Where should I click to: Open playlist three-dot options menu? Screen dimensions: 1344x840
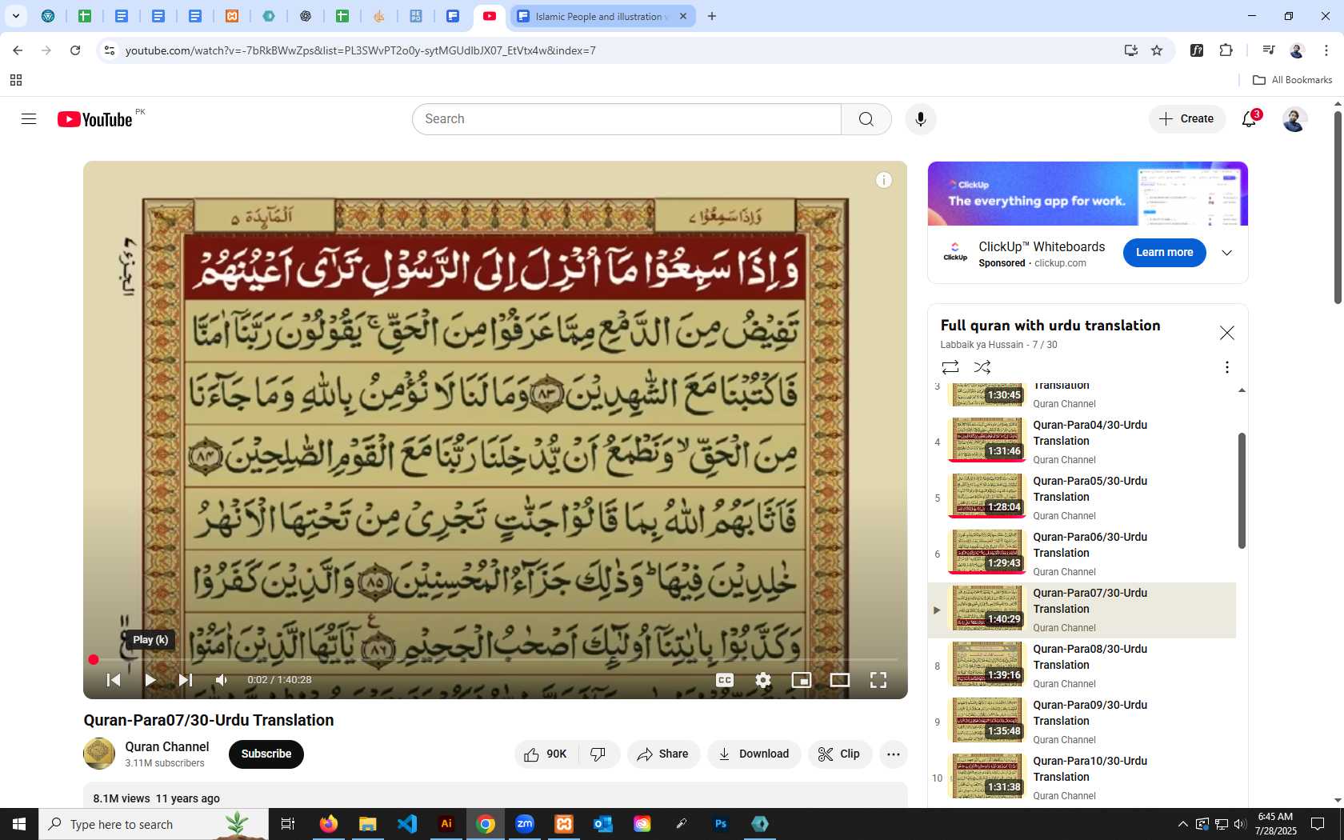pyautogui.click(x=1226, y=367)
